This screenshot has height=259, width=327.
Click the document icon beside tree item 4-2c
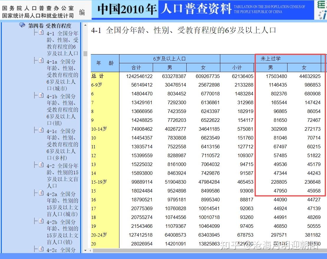[41, 249]
